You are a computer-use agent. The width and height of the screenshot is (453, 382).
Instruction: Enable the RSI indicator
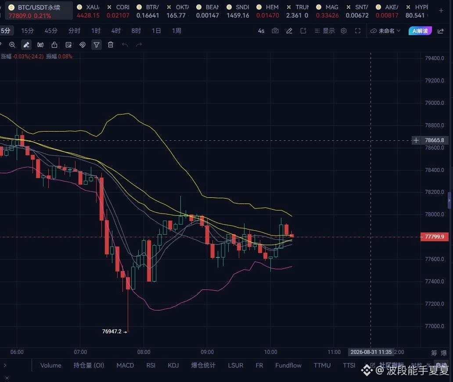151,365
